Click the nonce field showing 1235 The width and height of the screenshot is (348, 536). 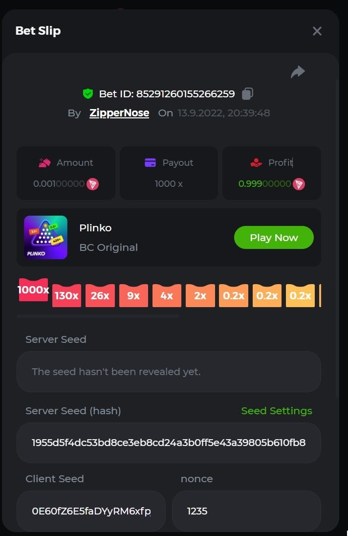click(246, 511)
